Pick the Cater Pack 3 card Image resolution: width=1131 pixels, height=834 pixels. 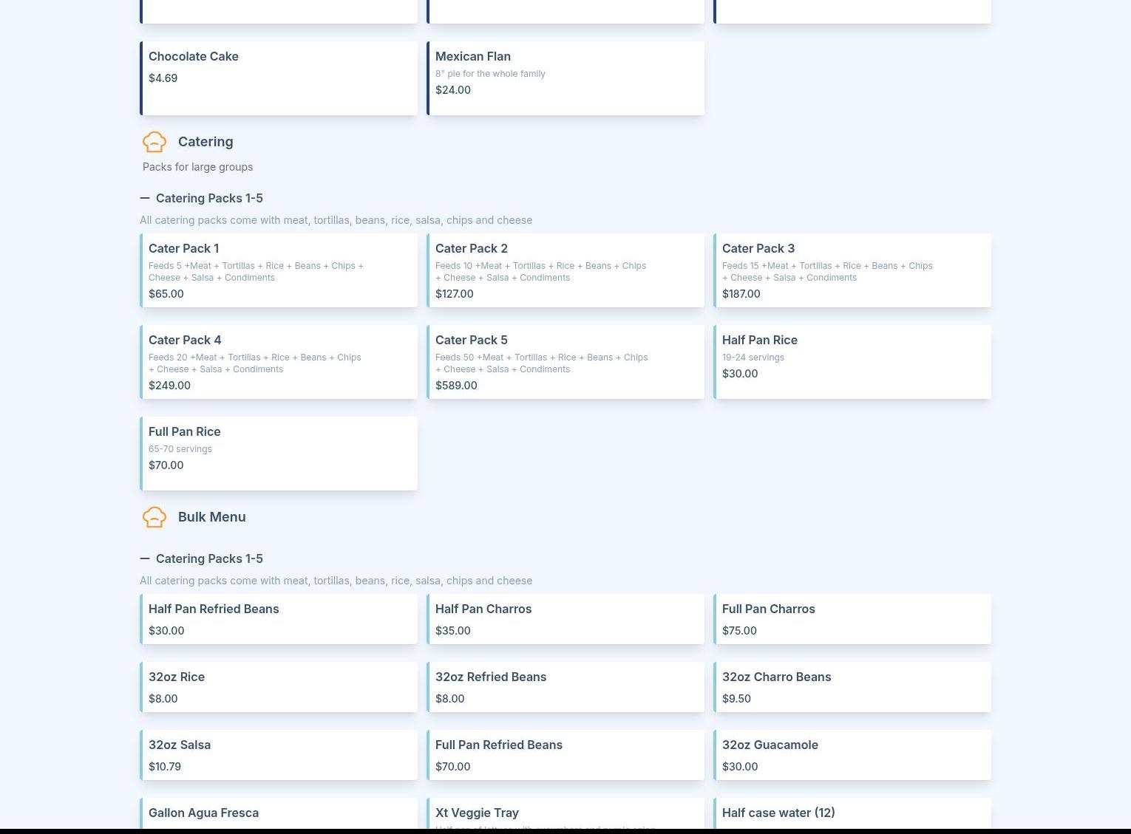(852, 270)
